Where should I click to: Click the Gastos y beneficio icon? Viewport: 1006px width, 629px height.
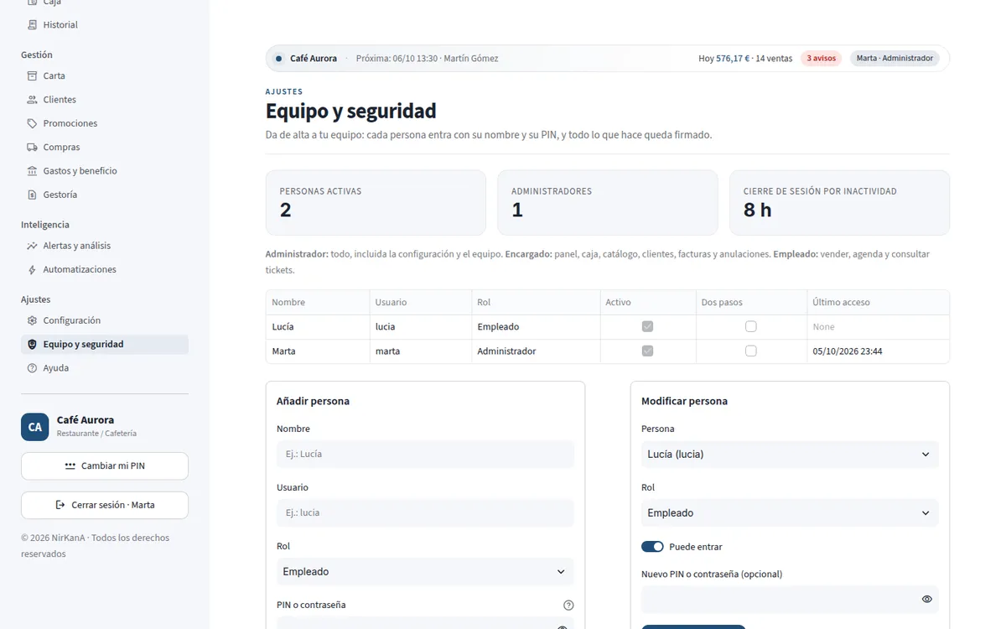pos(32,171)
